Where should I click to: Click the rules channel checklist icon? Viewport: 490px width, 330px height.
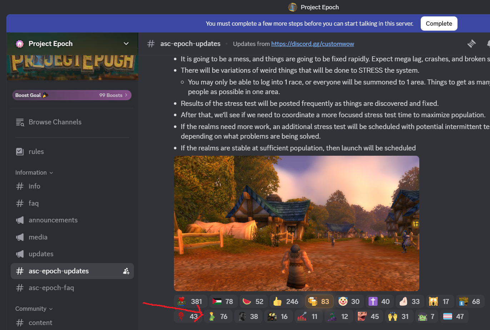click(20, 151)
